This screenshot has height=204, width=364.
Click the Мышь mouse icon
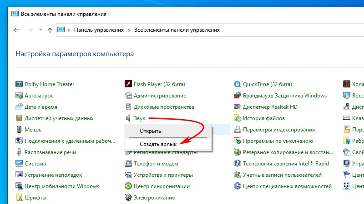point(19,129)
